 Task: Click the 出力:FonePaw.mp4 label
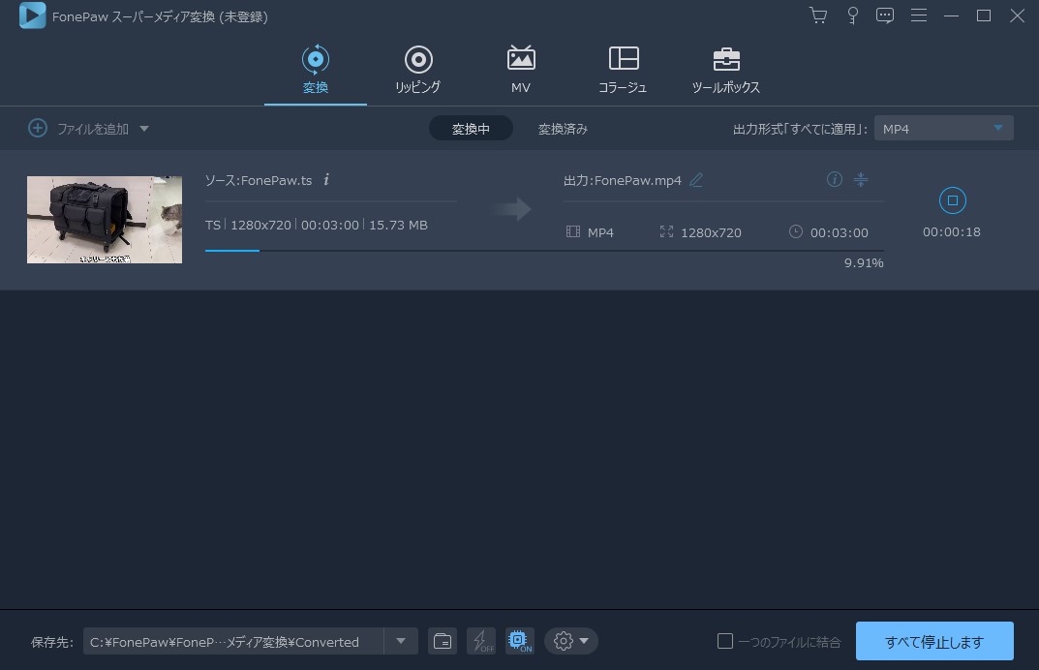point(623,180)
